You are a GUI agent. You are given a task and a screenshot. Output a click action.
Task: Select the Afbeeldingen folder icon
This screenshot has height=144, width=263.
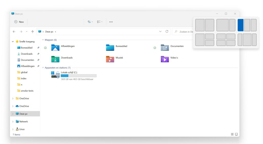(x=55, y=47)
